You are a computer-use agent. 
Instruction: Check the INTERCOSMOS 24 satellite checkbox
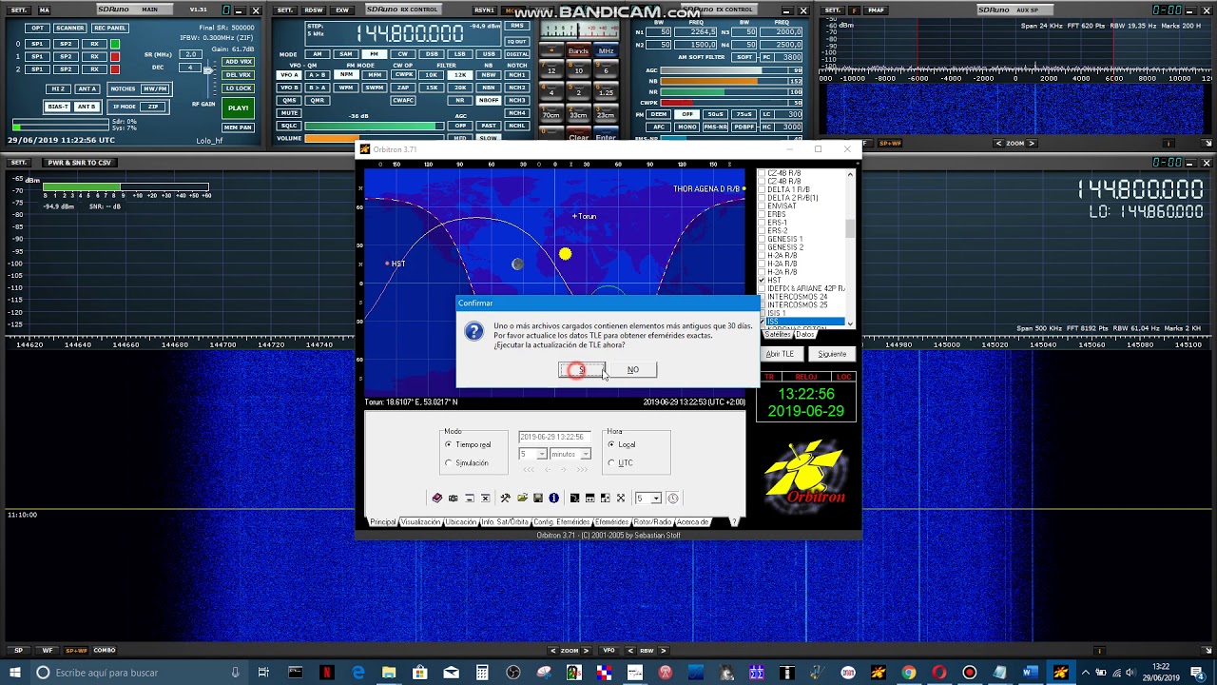[762, 296]
